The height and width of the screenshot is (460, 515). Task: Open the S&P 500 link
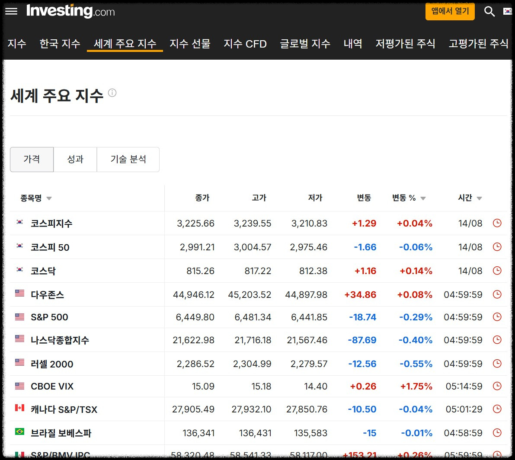(49, 317)
